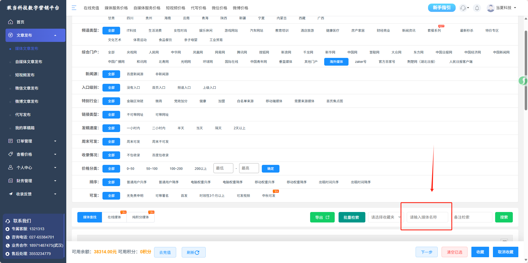Expand the 订单管理 menu arrow
The image size is (528, 263).
55,141
